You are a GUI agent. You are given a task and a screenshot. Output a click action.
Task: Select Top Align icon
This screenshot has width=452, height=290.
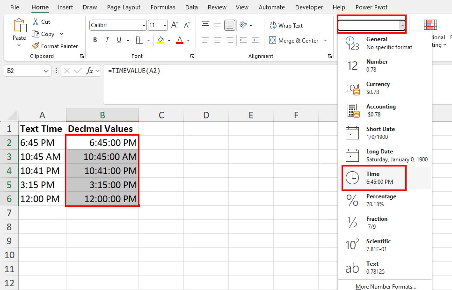point(205,25)
